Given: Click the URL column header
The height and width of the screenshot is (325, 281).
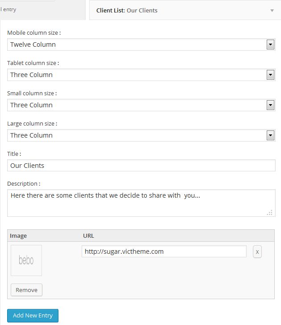Looking at the screenshot, I should click(88, 236).
